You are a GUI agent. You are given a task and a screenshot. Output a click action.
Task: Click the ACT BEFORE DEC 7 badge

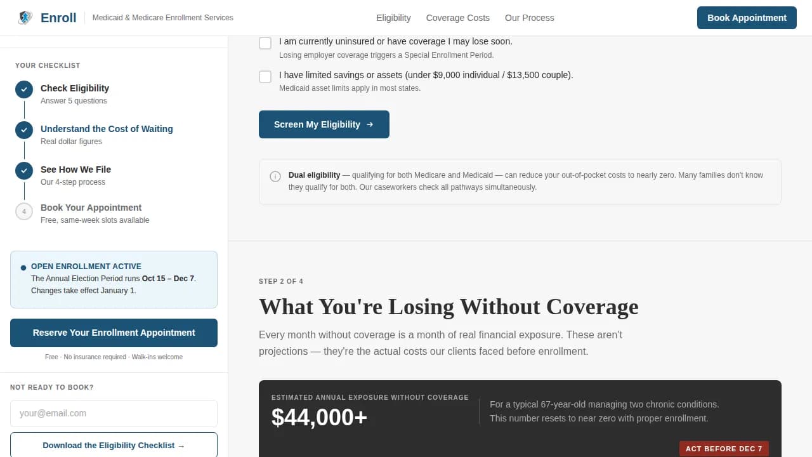(x=724, y=448)
